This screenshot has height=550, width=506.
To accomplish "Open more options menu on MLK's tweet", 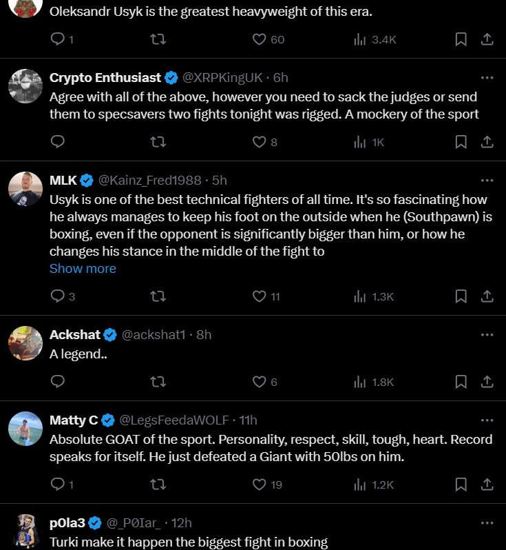I will 487,181.
